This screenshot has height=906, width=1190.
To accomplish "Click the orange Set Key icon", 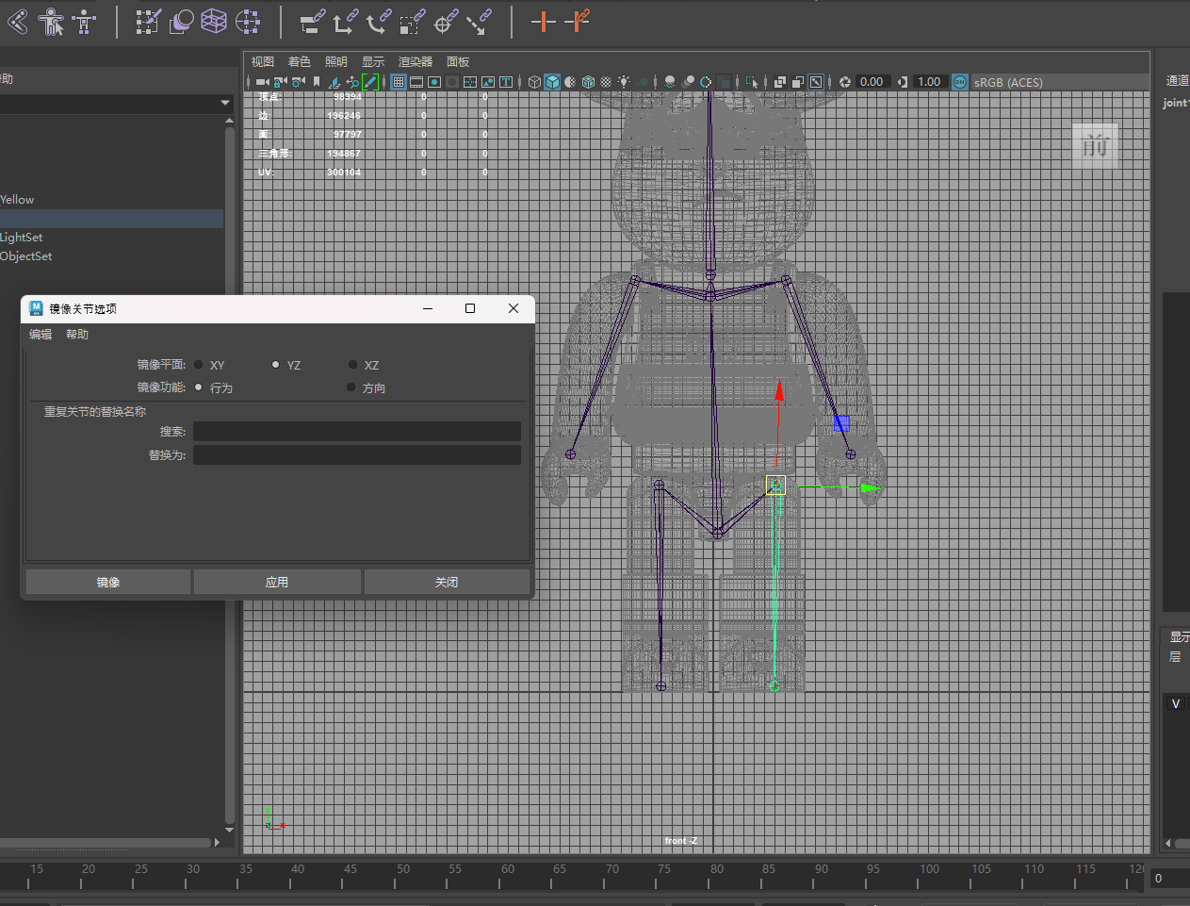I will pos(543,21).
